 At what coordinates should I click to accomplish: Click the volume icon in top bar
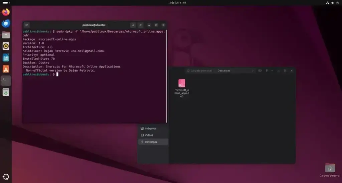click(333, 3)
